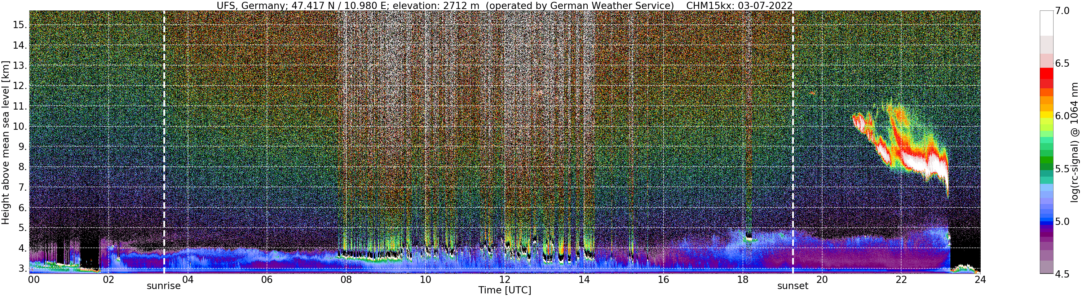
Task: Click the y-axis tick label '7.'
Action: (23, 187)
